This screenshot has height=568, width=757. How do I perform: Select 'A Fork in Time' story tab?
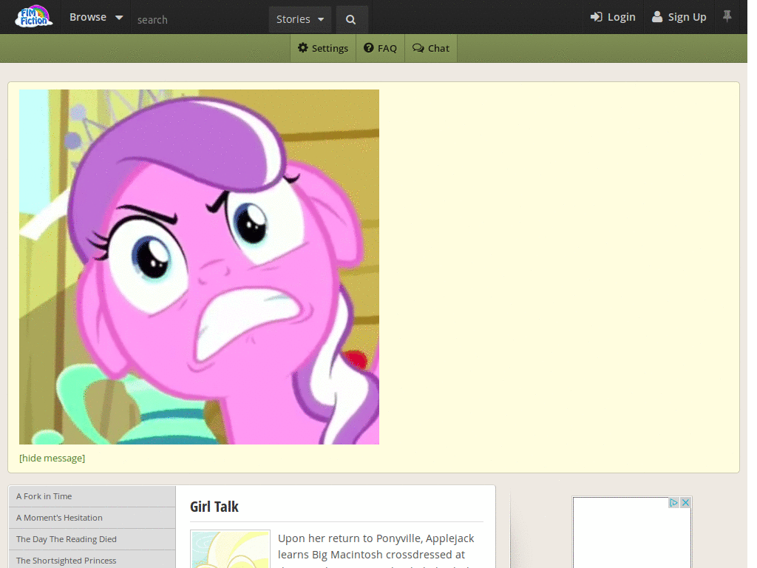coord(92,496)
